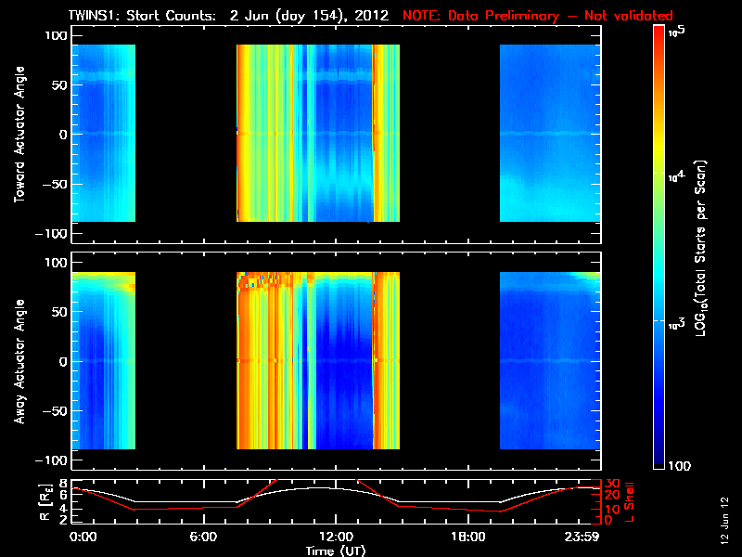This screenshot has height=557, width=742.
Task: Click the colorbar tick label 10^3
Action: coord(677,324)
